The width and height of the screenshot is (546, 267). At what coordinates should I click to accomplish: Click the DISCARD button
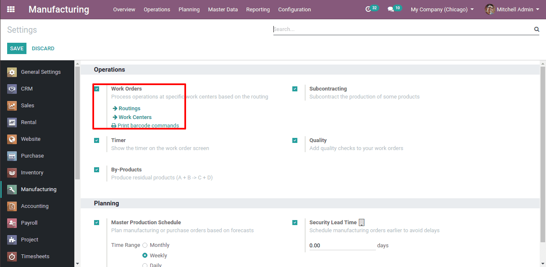[43, 49]
